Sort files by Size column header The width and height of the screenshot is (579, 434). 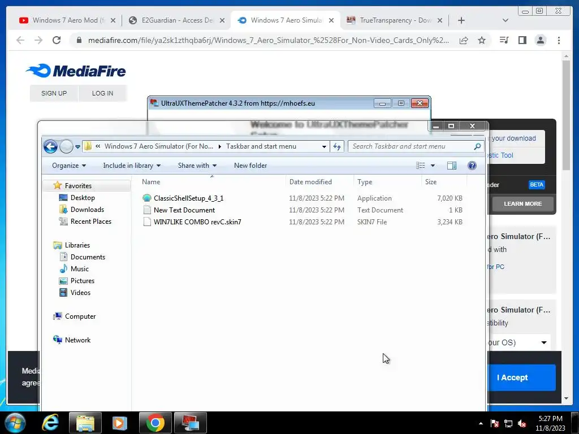444,182
